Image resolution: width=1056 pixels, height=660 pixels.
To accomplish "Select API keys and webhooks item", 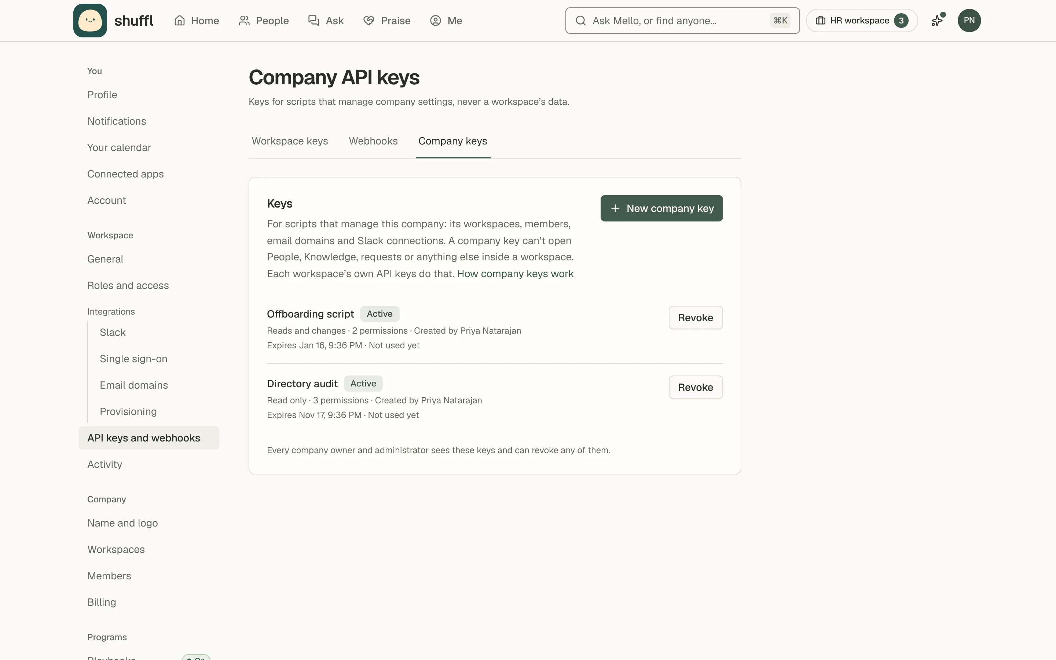I will click(x=149, y=438).
